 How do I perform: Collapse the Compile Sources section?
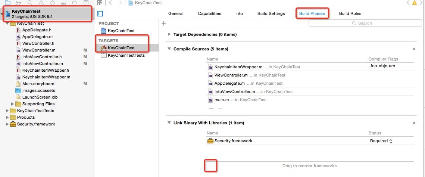click(169, 49)
